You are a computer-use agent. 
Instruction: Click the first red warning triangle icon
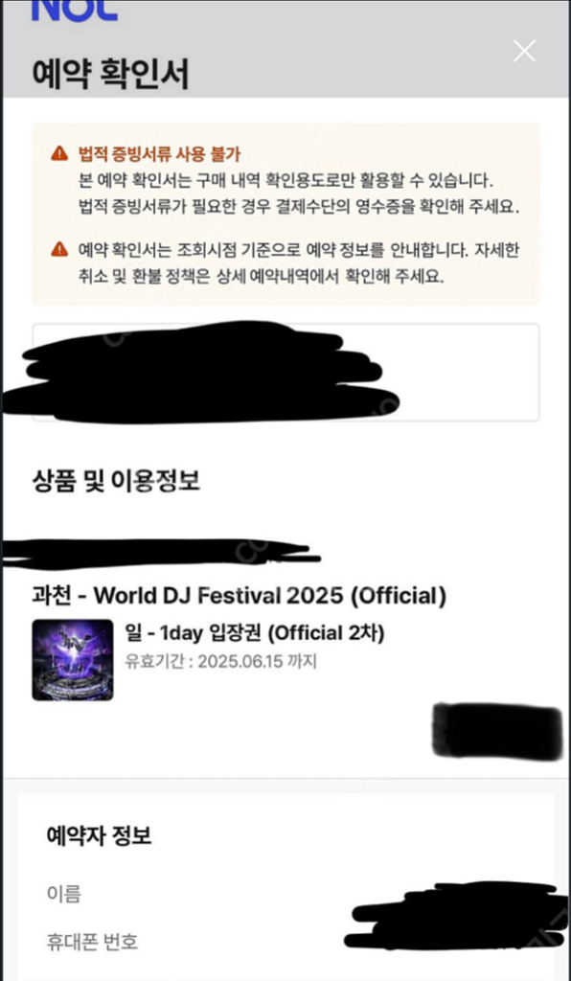click(59, 153)
